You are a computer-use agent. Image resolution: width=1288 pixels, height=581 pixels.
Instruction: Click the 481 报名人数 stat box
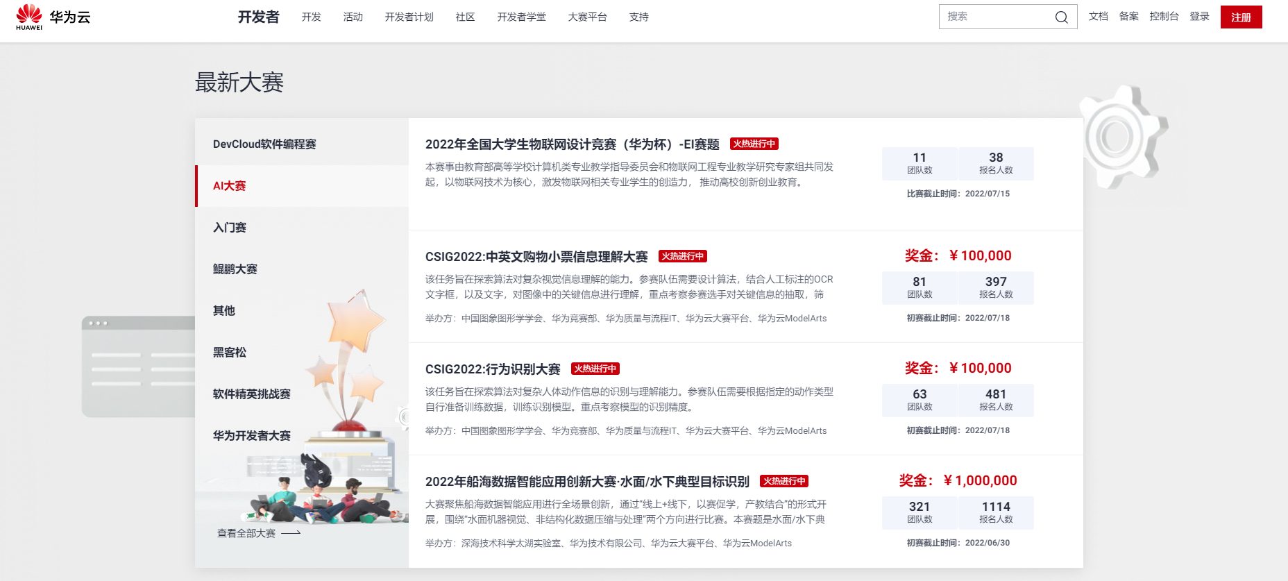(996, 401)
